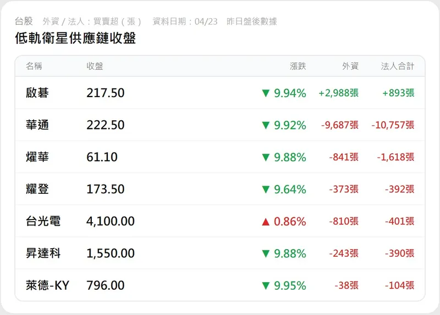The image size is (440, 315).
Task: Sort by the 外資 column header
Action: (x=350, y=66)
